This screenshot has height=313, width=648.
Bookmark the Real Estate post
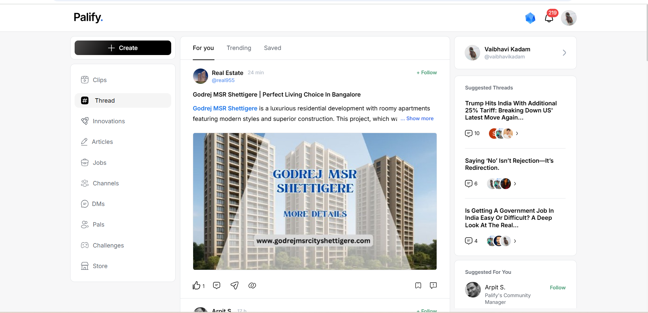pyautogui.click(x=418, y=286)
